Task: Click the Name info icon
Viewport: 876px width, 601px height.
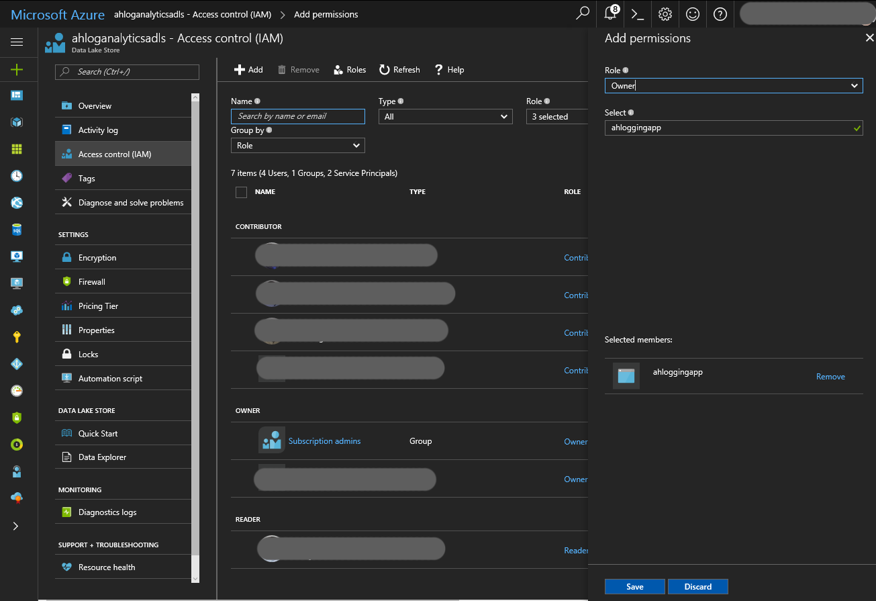Action: (258, 101)
